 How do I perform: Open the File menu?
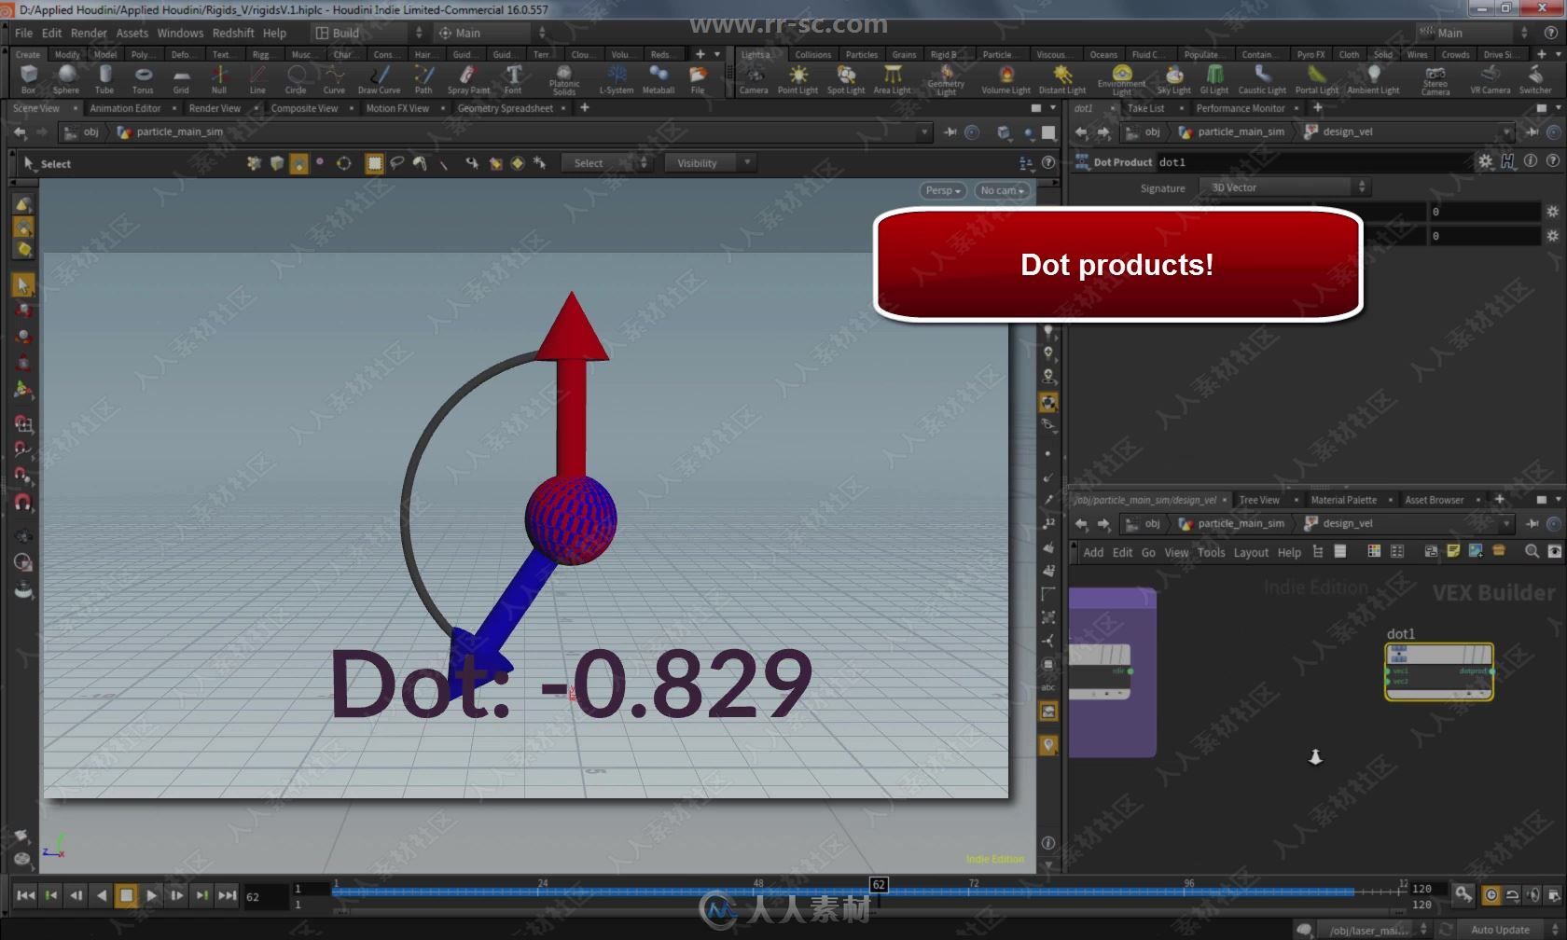coord(23,33)
